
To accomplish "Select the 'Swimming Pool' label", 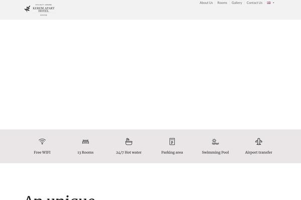I will (x=215, y=152).
